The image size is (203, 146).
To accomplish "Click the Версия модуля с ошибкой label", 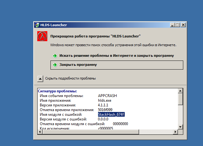I will [63, 119].
